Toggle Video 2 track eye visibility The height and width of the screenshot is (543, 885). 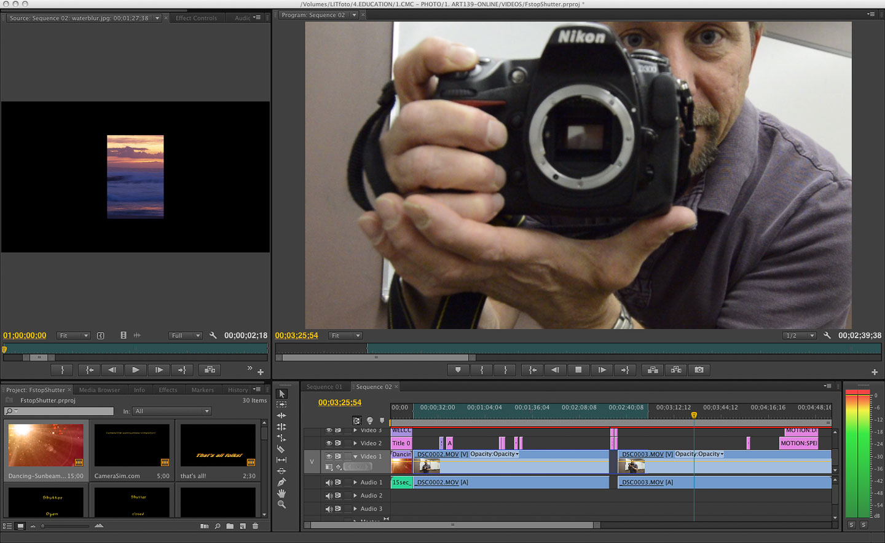tap(329, 443)
